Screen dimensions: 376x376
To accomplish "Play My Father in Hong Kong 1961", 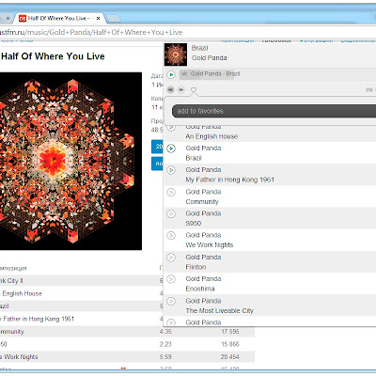I will click(171, 170).
